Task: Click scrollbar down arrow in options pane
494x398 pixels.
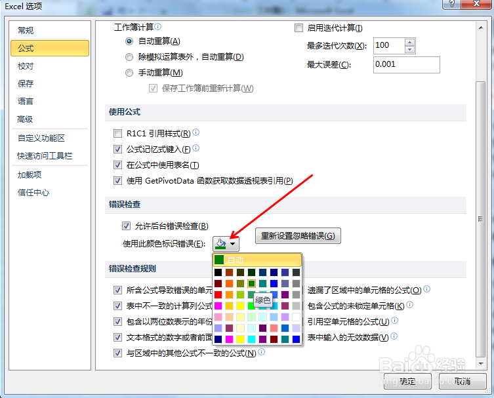Action: tap(481, 364)
